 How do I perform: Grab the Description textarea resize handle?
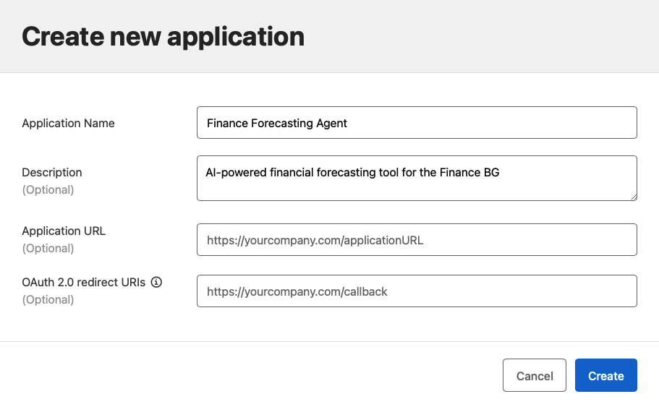634,196
